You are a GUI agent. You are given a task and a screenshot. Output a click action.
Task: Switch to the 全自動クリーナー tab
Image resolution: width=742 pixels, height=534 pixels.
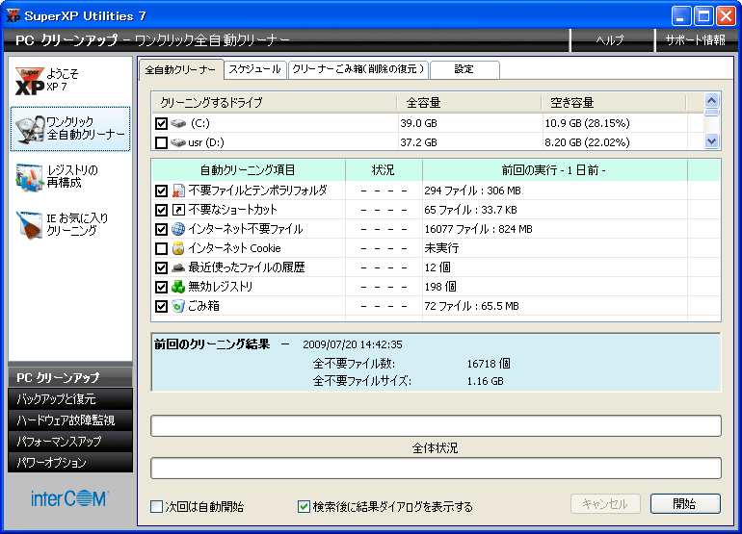click(181, 70)
